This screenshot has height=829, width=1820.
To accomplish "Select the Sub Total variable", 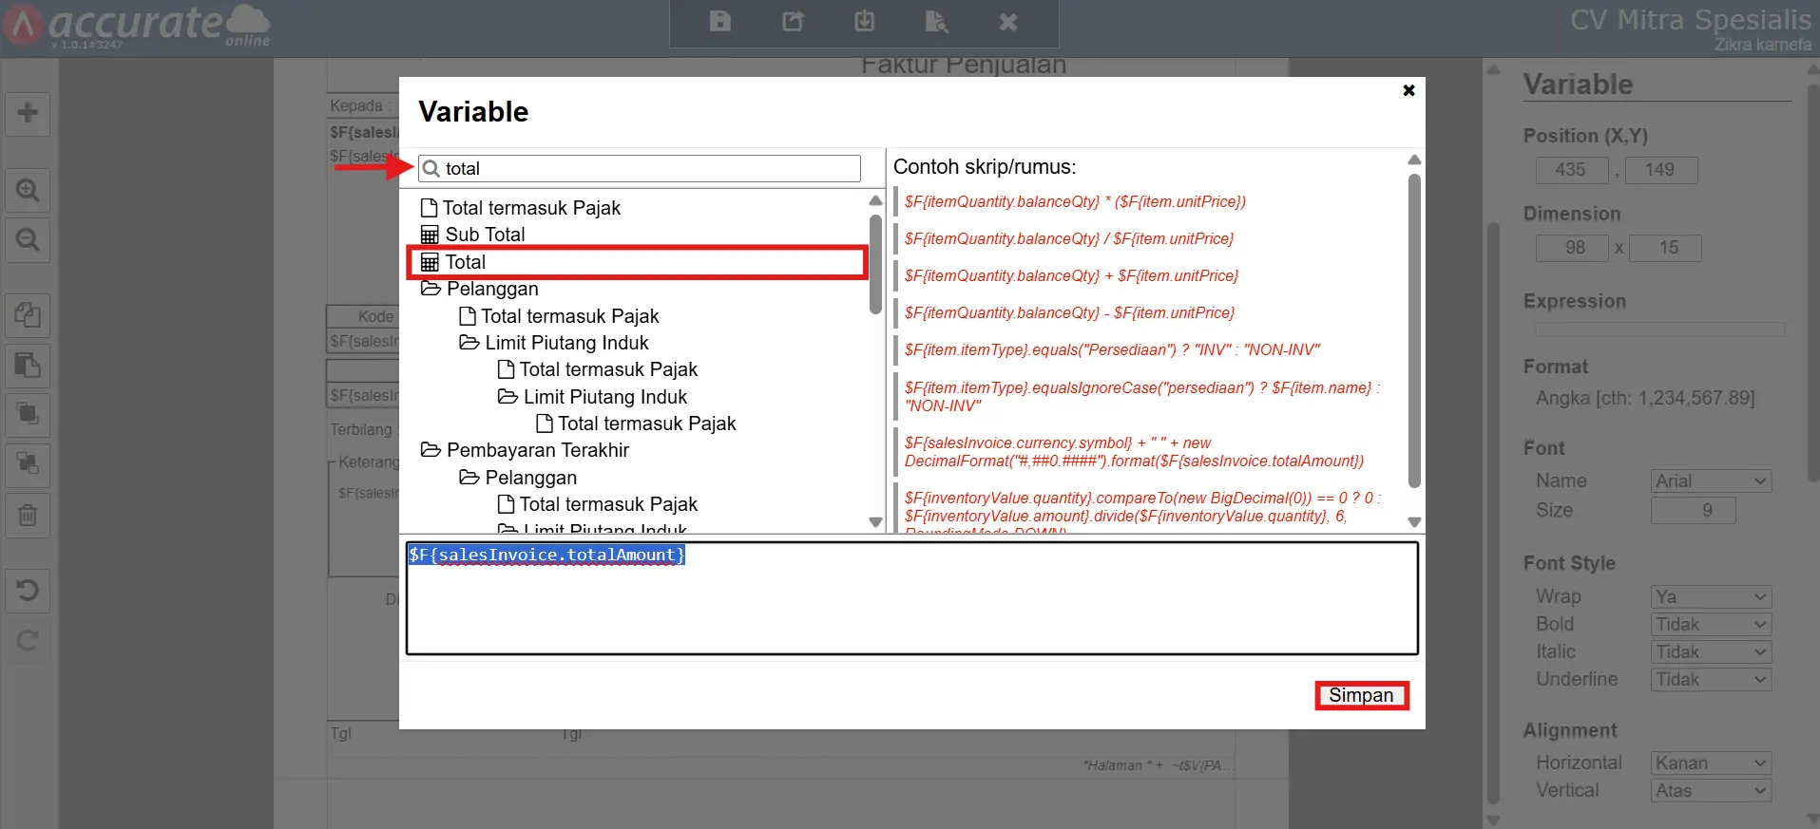I will coord(485,235).
